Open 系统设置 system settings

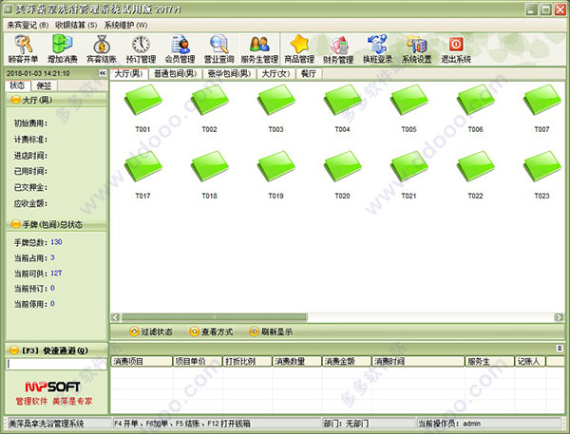click(417, 49)
